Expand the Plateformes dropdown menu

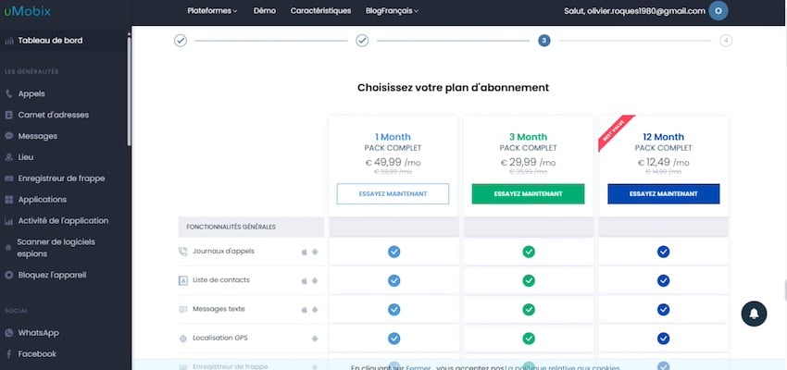212,10
